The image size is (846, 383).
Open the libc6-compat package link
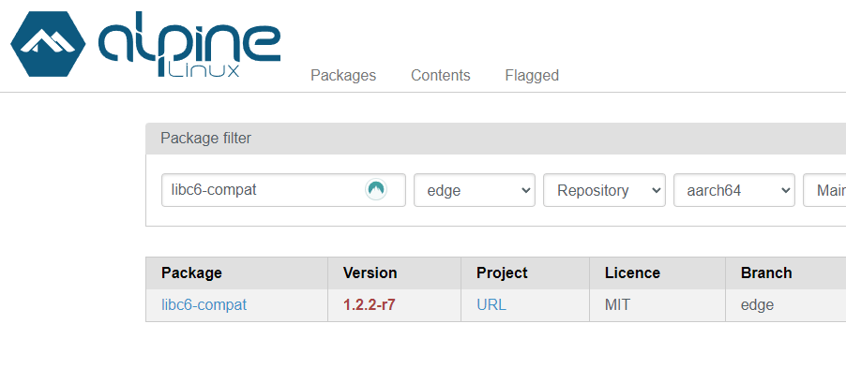pos(204,305)
